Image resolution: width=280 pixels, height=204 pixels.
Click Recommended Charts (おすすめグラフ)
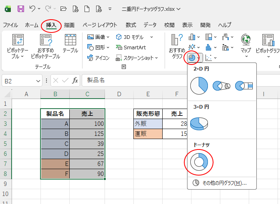[177, 46]
